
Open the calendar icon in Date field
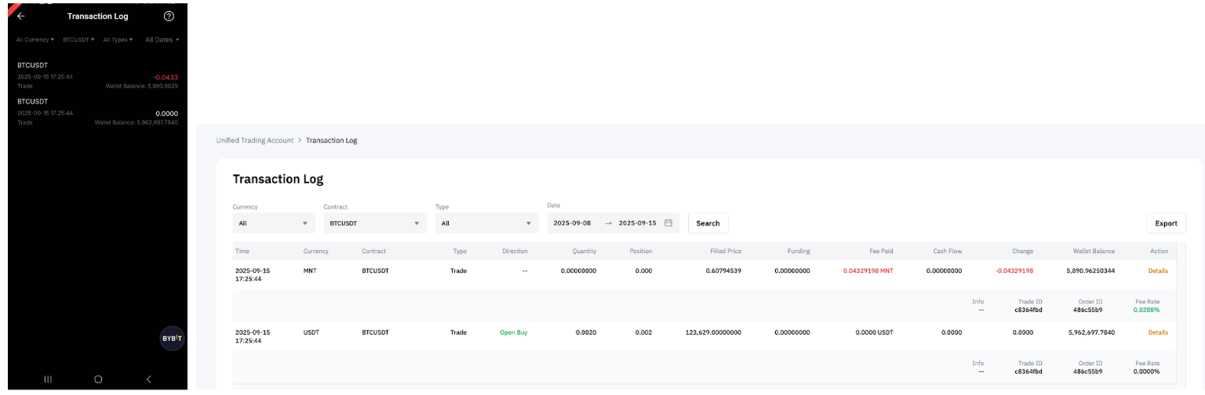click(x=668, y=223)
